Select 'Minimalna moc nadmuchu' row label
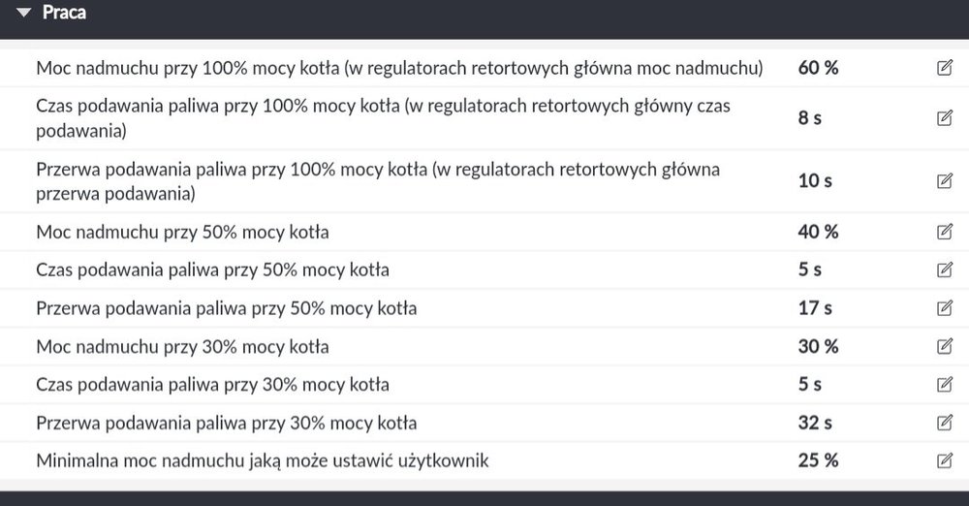969x506 pixels. coord(262,460)
